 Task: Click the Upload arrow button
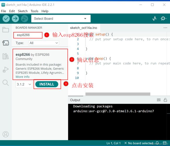point(15,19)
